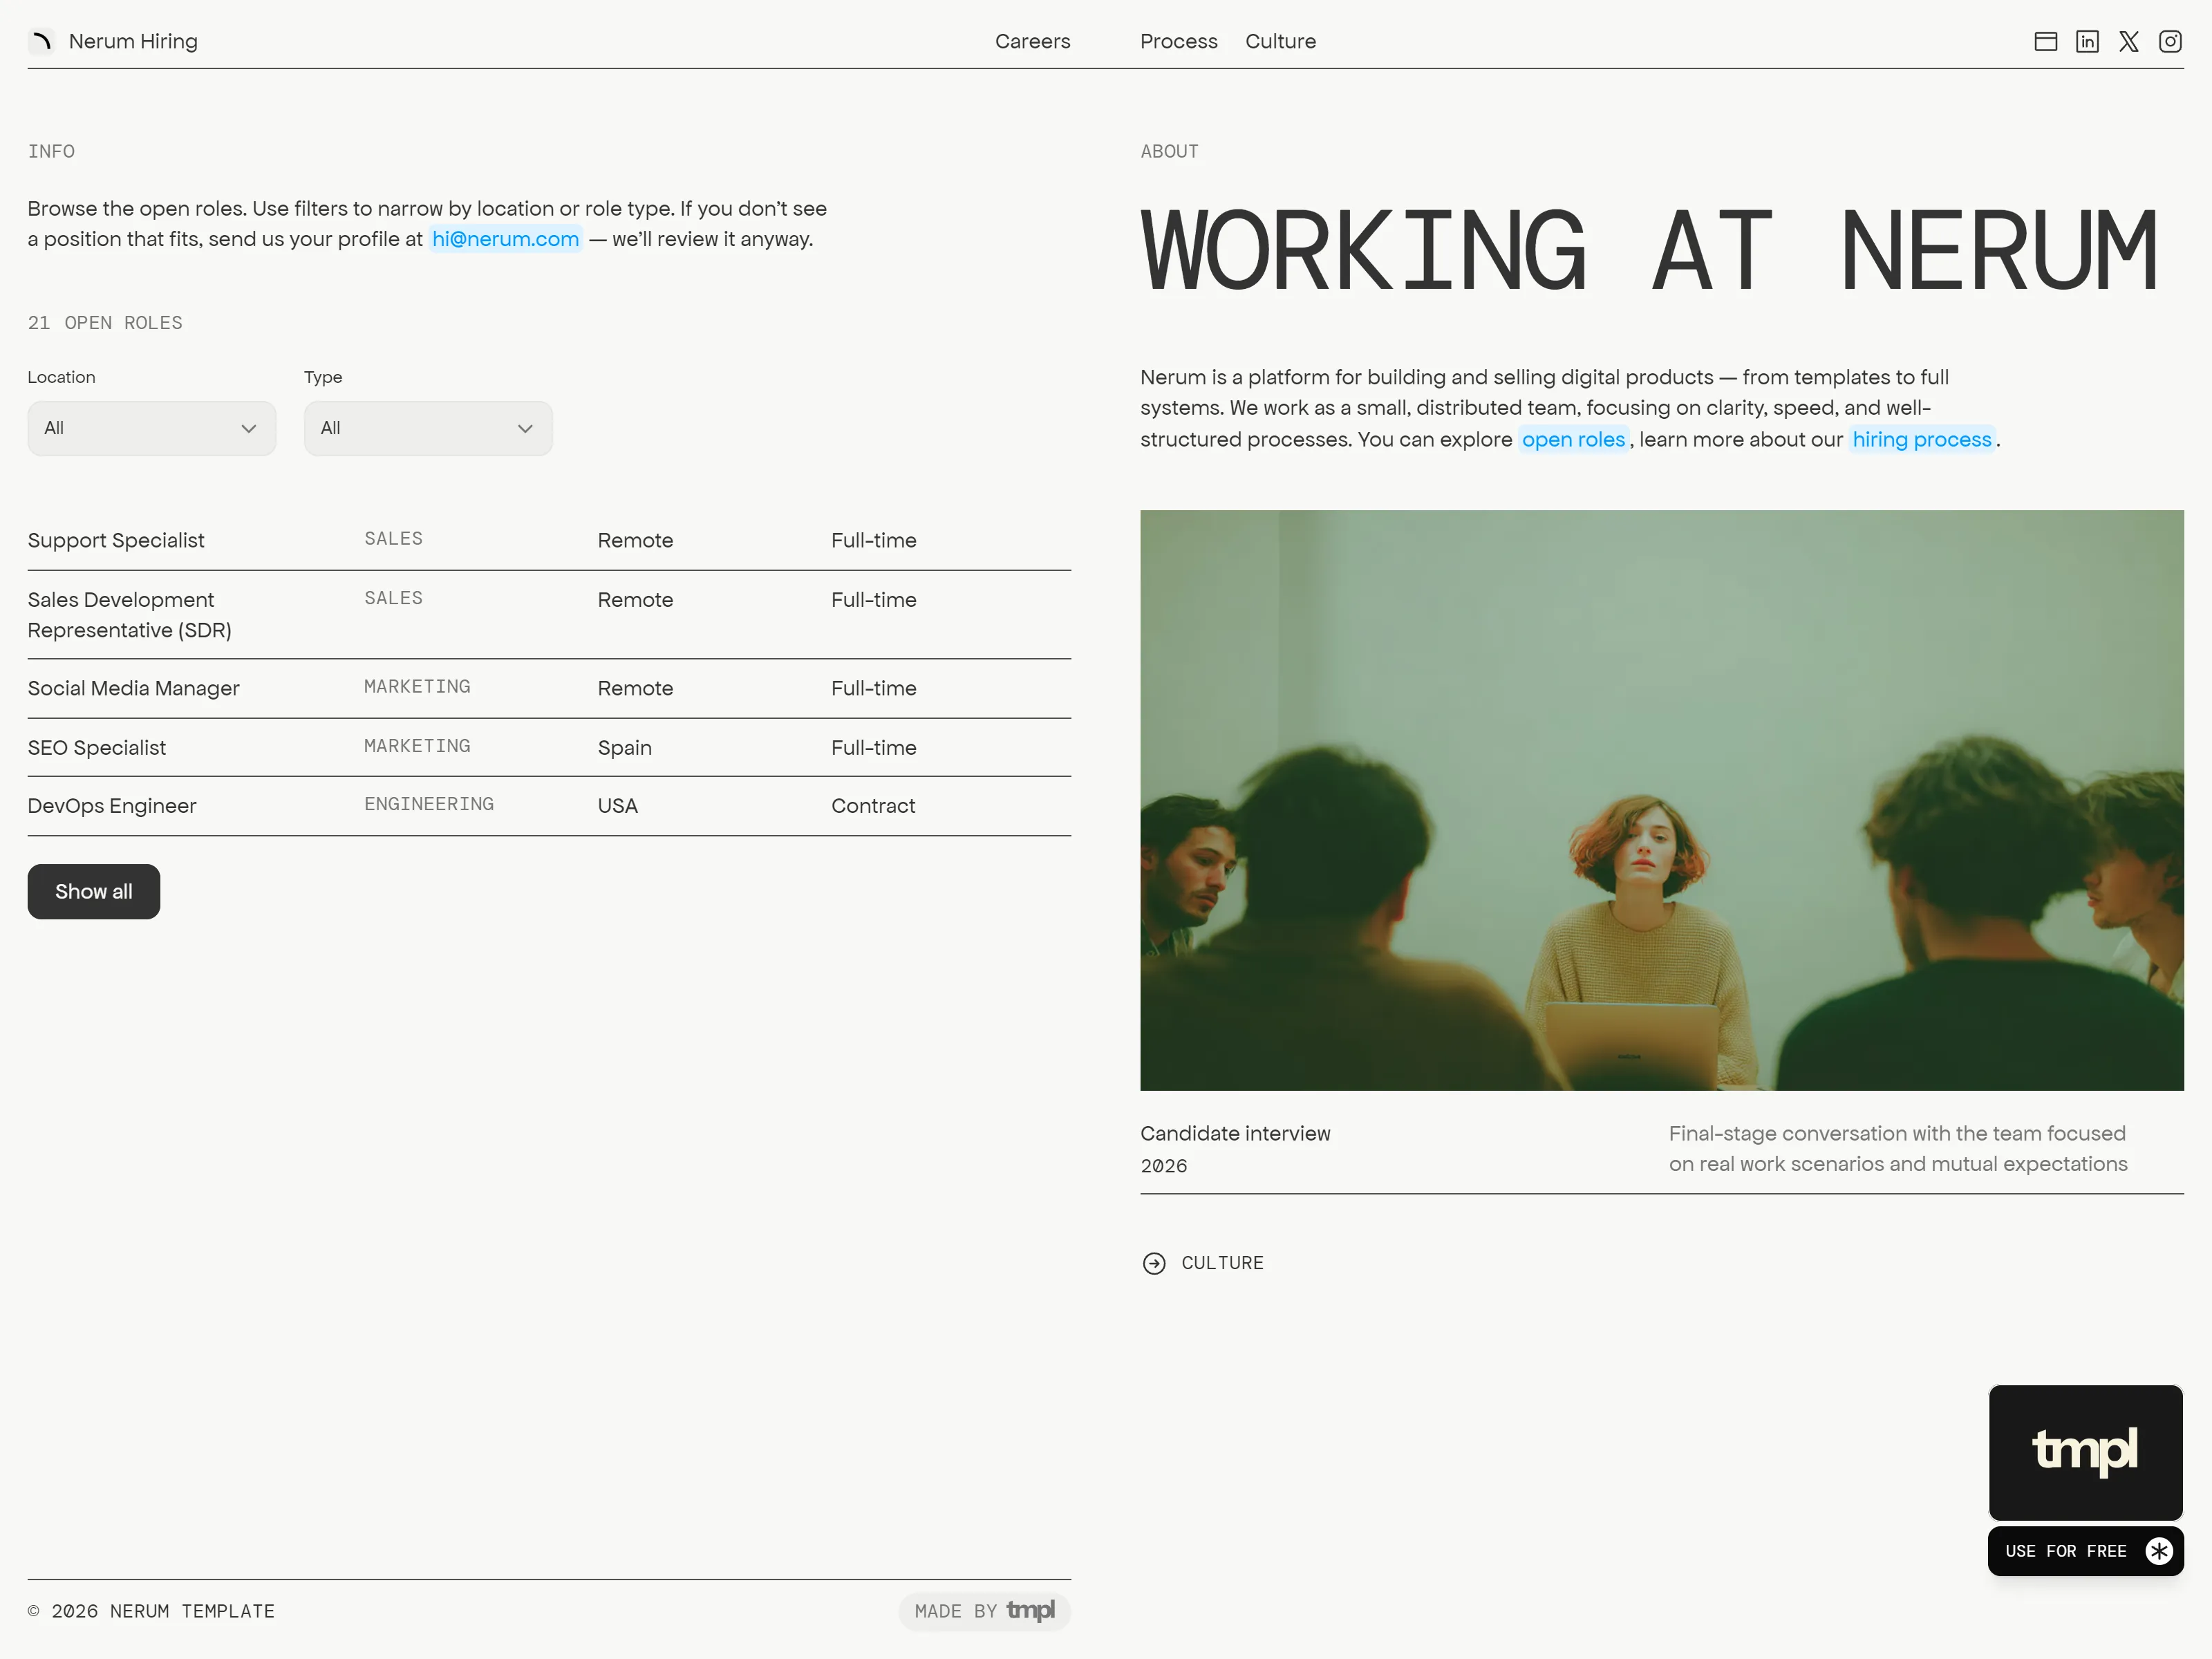
Task: Click the USE FOR FREE button
Action: pyautogui.click(x=2085, y=1551)
